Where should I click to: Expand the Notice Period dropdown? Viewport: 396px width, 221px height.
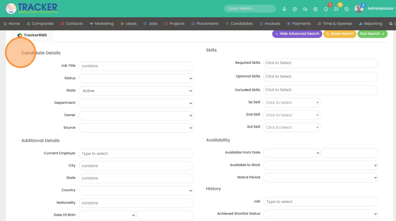tap(321, 178)
